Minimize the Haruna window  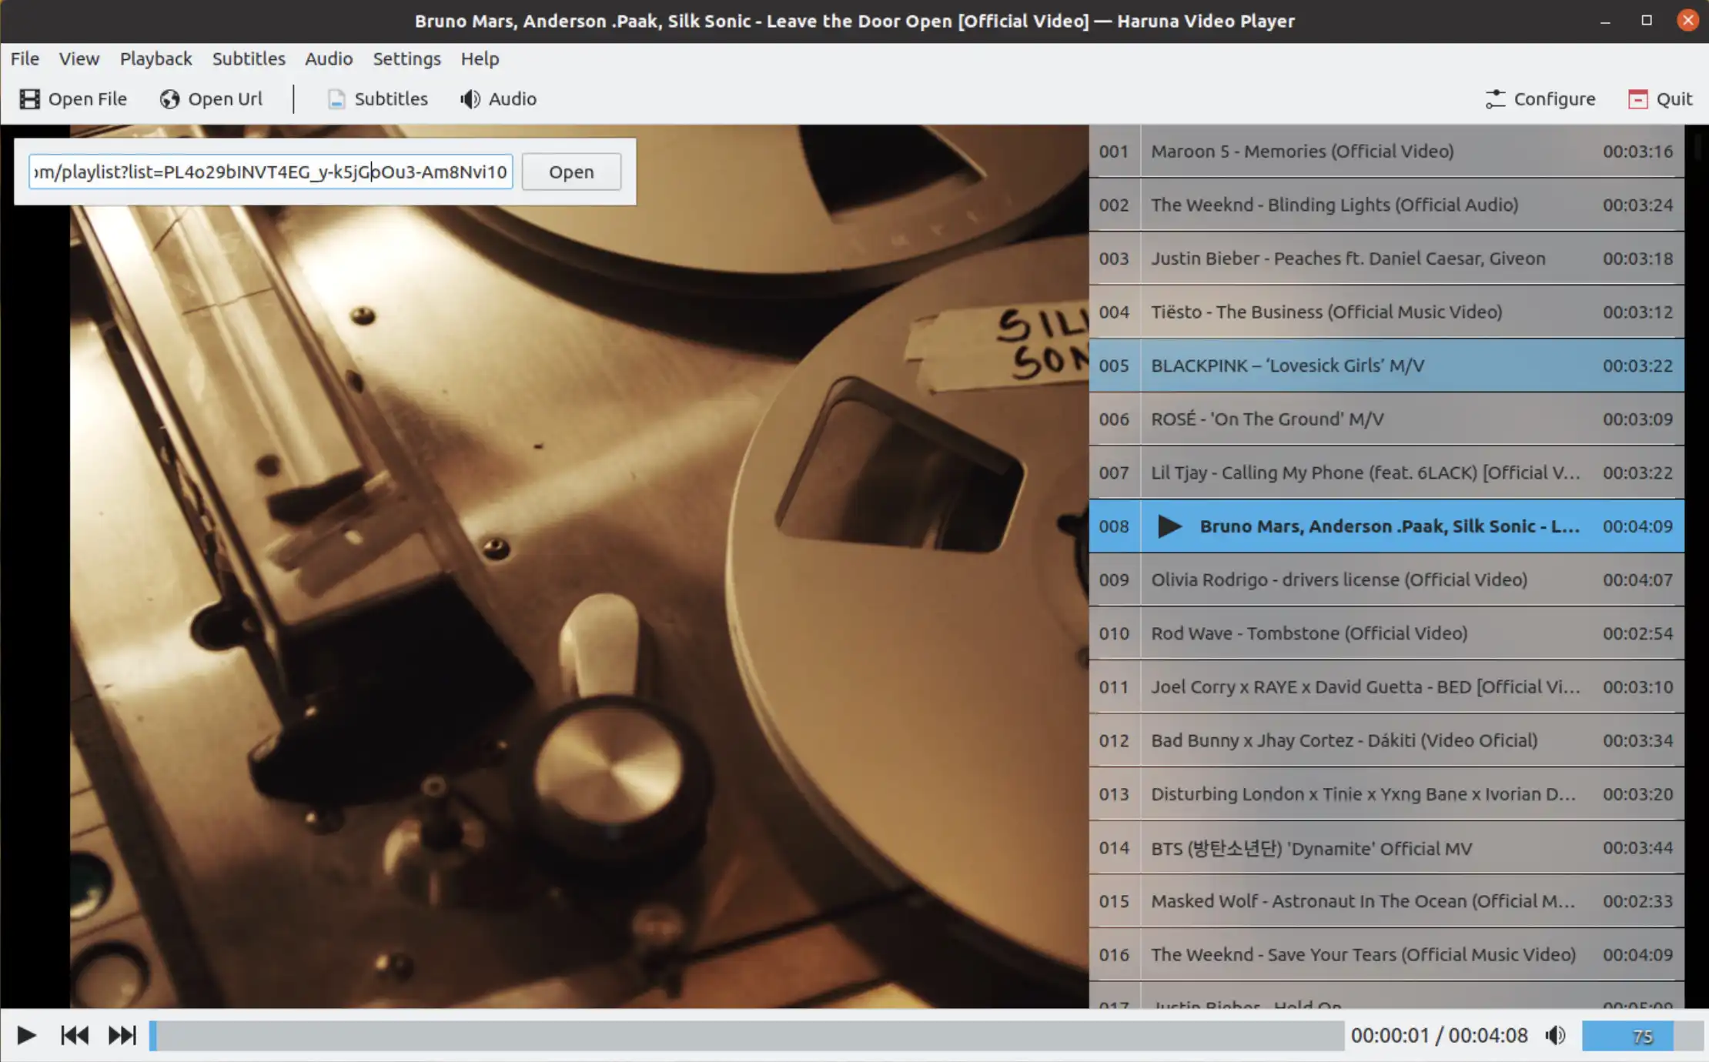(1605, 21)
